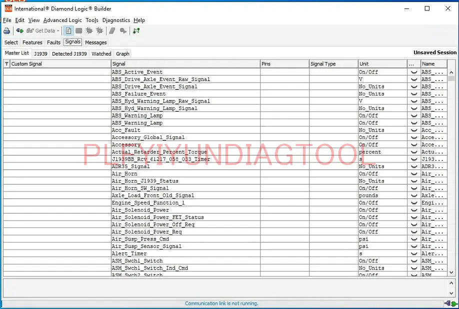The height and width of the screenshot is (309, 459).
Task: Switch to the Features tab
Action: coord(32,42)
